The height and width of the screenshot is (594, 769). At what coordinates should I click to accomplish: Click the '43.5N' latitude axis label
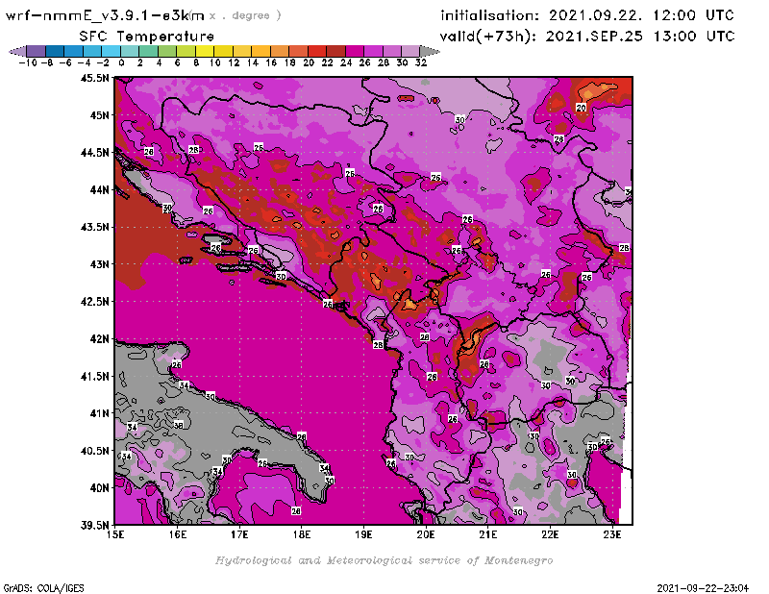point(94,227)
